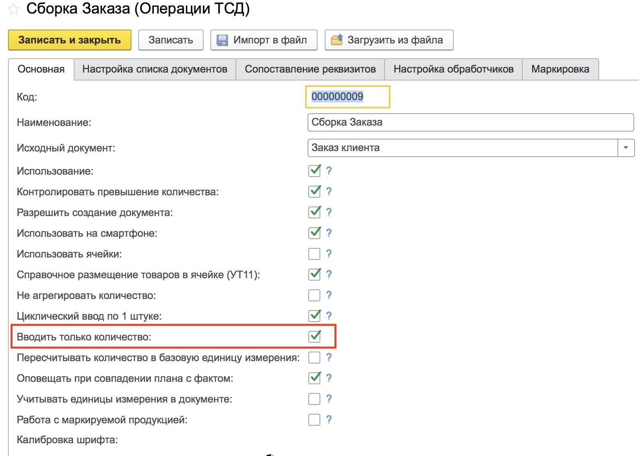Uncheck Контролировать превышение количества
The width and height of the screenshot is (639, 456).
coord(315,191)
